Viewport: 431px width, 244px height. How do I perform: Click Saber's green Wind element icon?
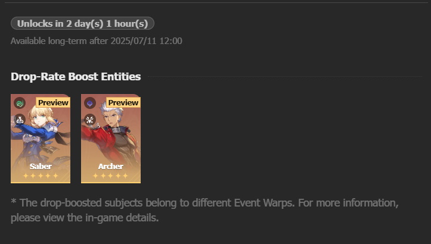(20, 103)
